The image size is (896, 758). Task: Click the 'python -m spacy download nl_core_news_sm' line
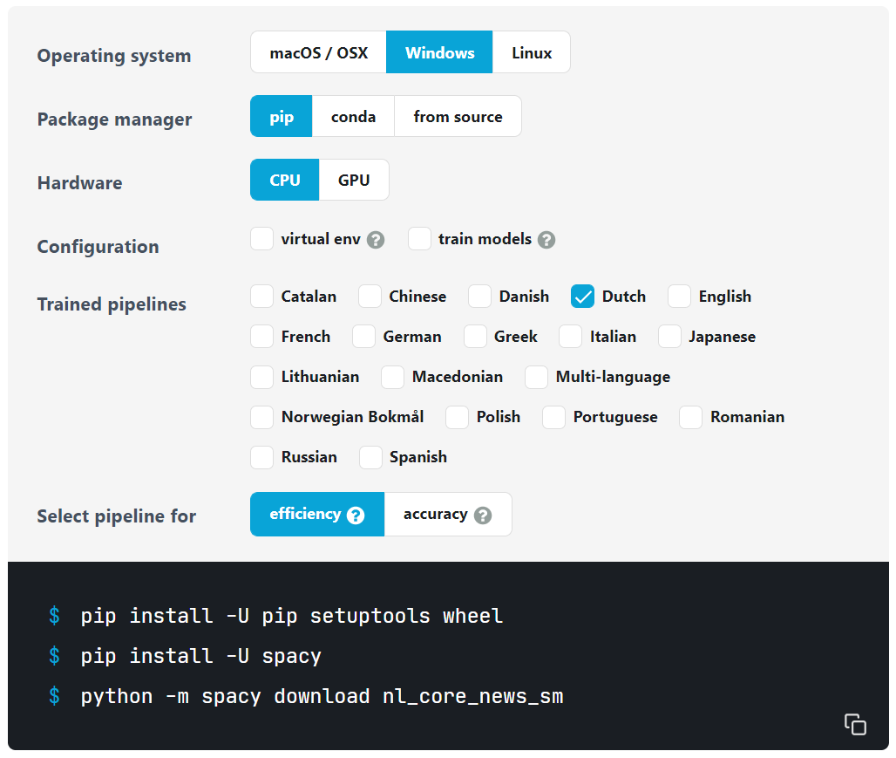[322, 696]
